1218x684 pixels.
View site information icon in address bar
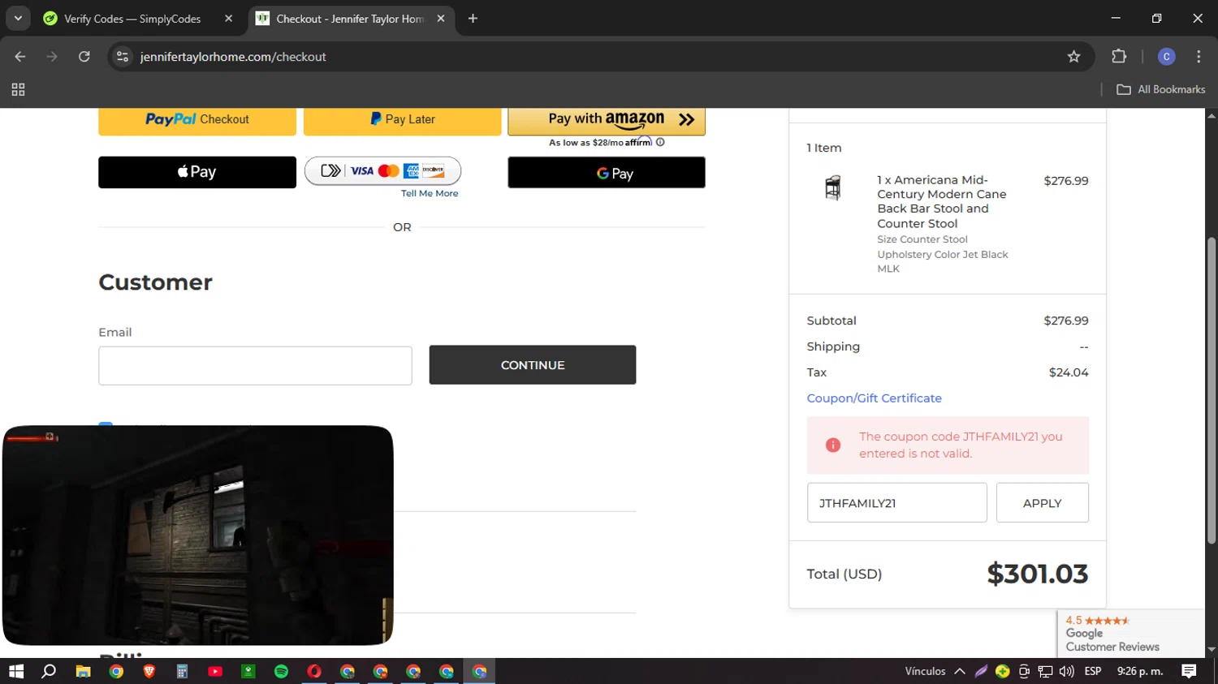click(x=123, y=56)
